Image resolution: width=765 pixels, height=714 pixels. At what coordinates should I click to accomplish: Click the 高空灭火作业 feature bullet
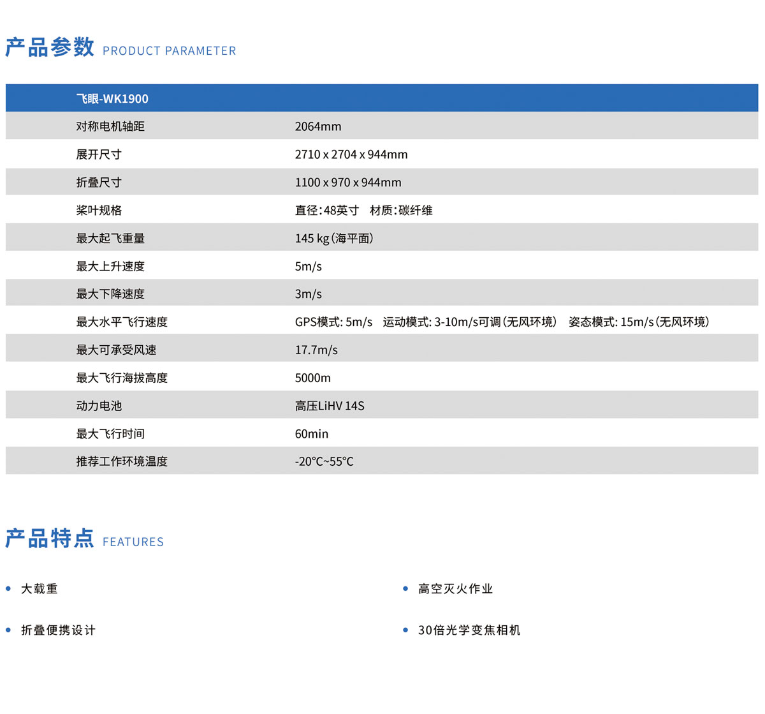(x=455, y=589)
